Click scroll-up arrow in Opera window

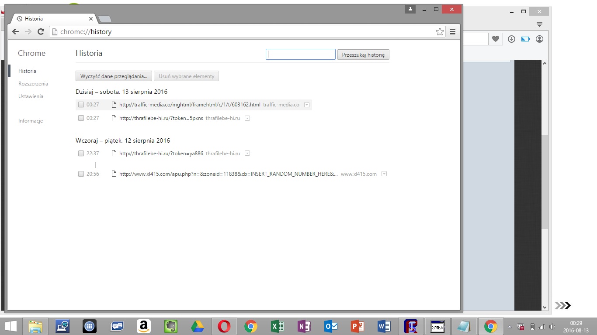[545, 63]
